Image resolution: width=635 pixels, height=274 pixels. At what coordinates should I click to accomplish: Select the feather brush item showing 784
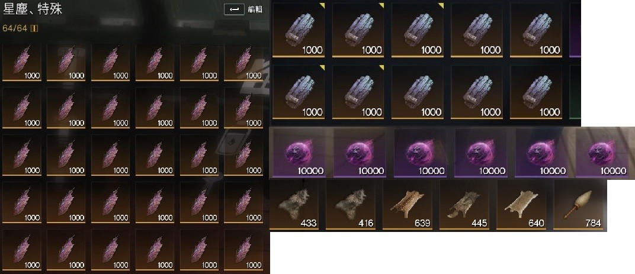coord(578,205)
